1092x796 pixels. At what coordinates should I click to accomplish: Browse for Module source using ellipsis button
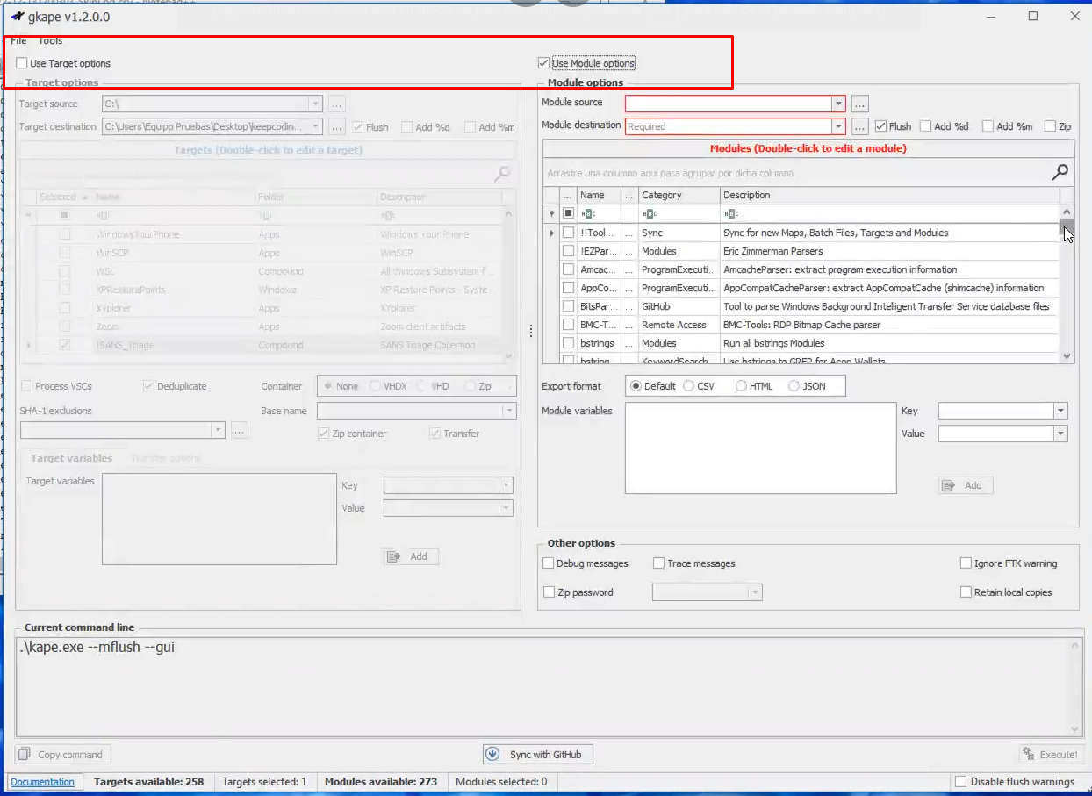point(859,103)
